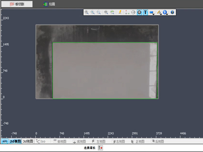
Task: Click the circular view rotation icon
Action: point(133,13)
